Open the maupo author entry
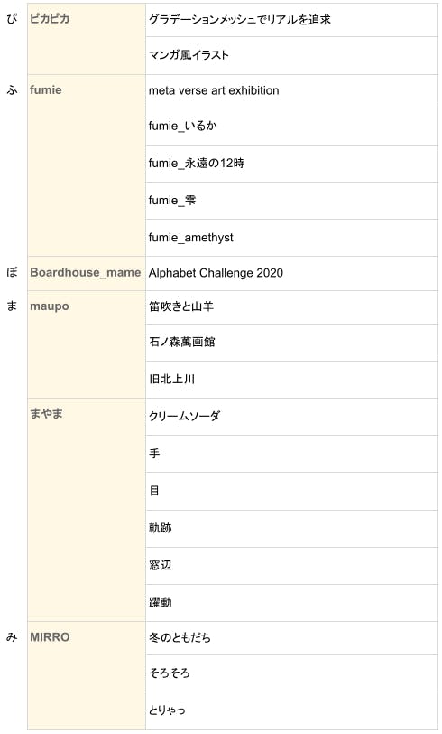The width and height of the screenshot is (442, 734). tap(50, 306)
